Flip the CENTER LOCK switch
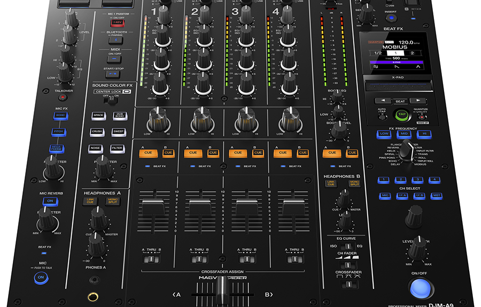The width and height of the screenshot is (481, 307). pyautogui.click(x=113, y=99)
